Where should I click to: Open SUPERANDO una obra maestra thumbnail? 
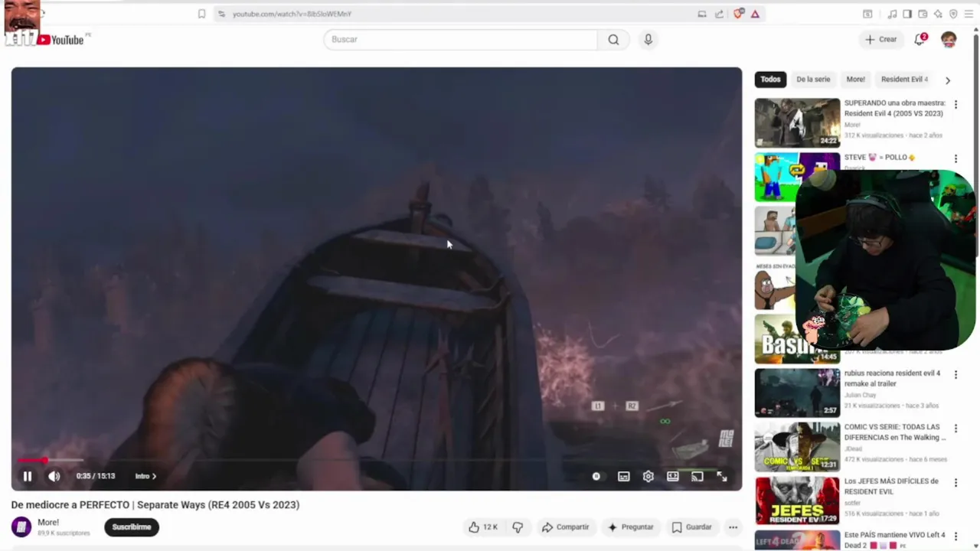click(x=797, y=122)
